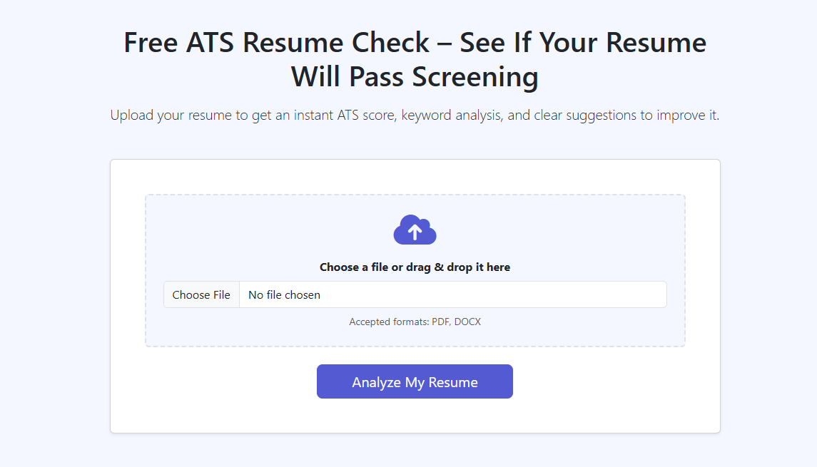Click the 'Accepted formats: PDF, DOCX' text
The width and height of the screenshot is (817, 467).
pyautogui.click(x=415, y=322)
